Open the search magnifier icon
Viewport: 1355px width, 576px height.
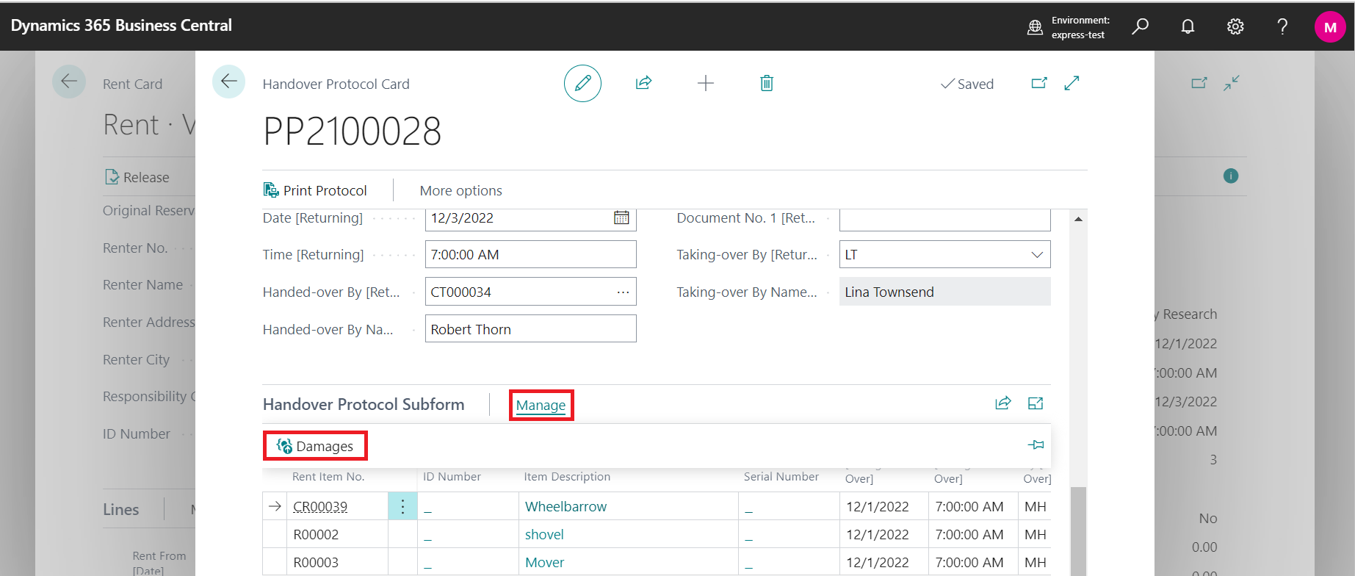coord(1140,27)
